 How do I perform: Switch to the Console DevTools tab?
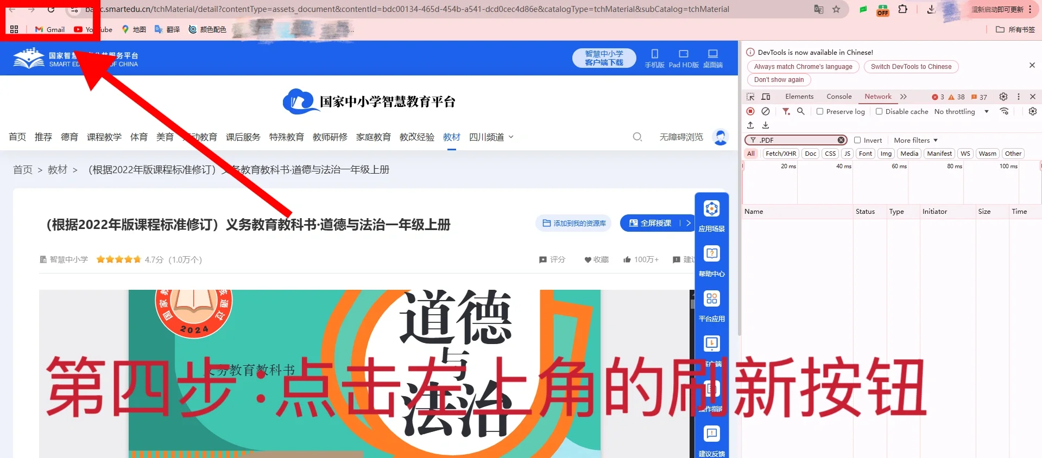[839, 97]
